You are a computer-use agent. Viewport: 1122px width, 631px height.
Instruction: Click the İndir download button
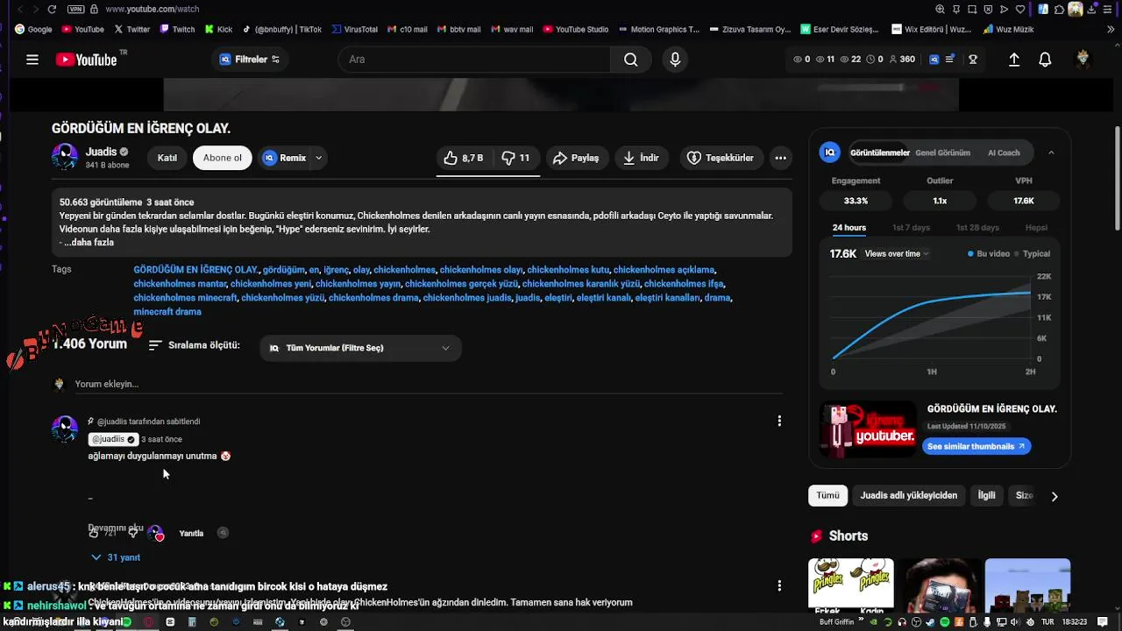point(642,158)
